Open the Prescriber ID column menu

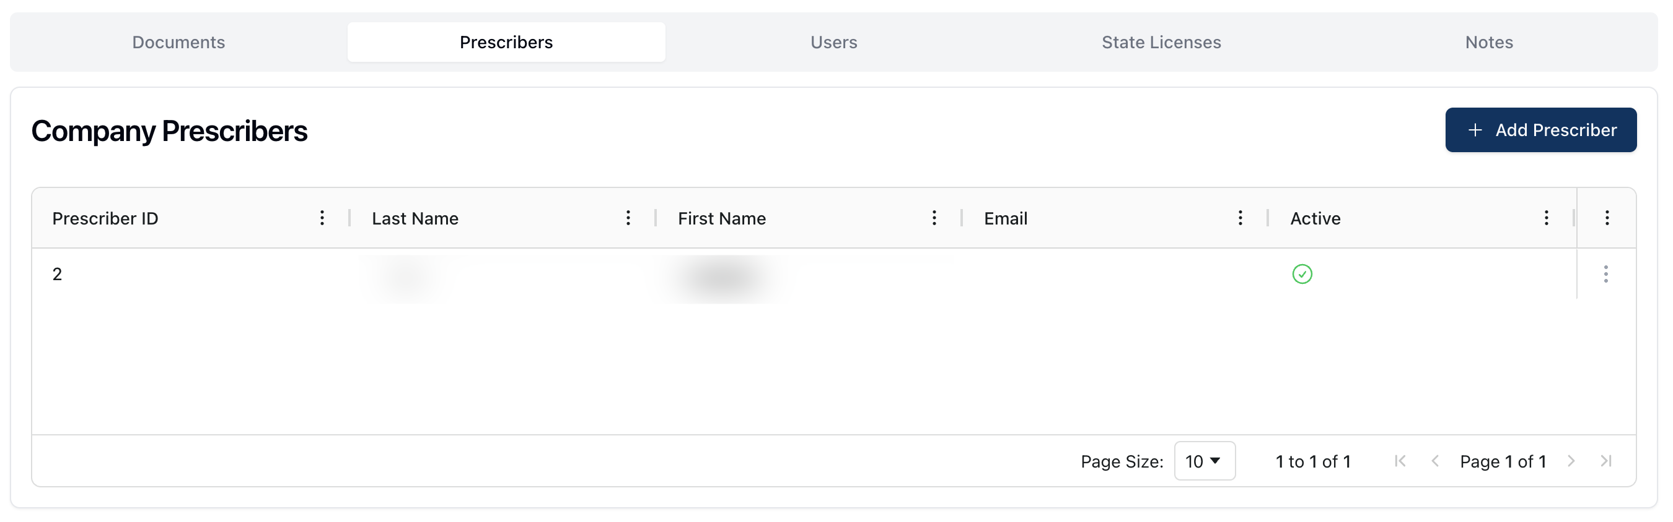pyautogui.click(x=322, y=218)
